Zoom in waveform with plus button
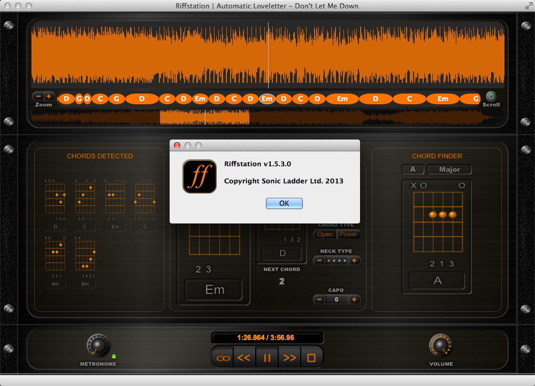 pos(49,96)
